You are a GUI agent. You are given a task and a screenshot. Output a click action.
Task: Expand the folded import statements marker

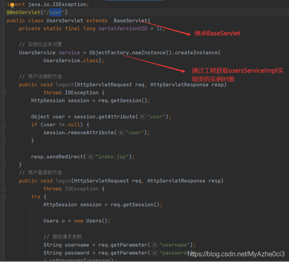[4, 4]
